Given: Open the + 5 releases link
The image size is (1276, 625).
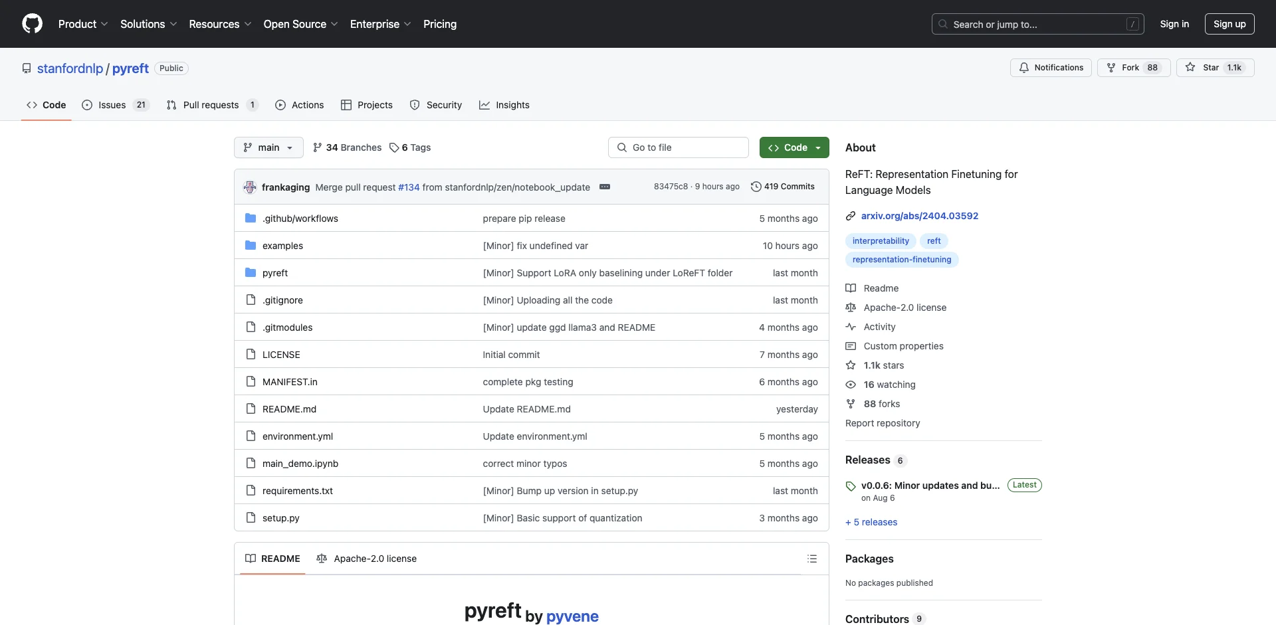Looking at the screenshot, I should pyautogui.click(x=871, y=522).
